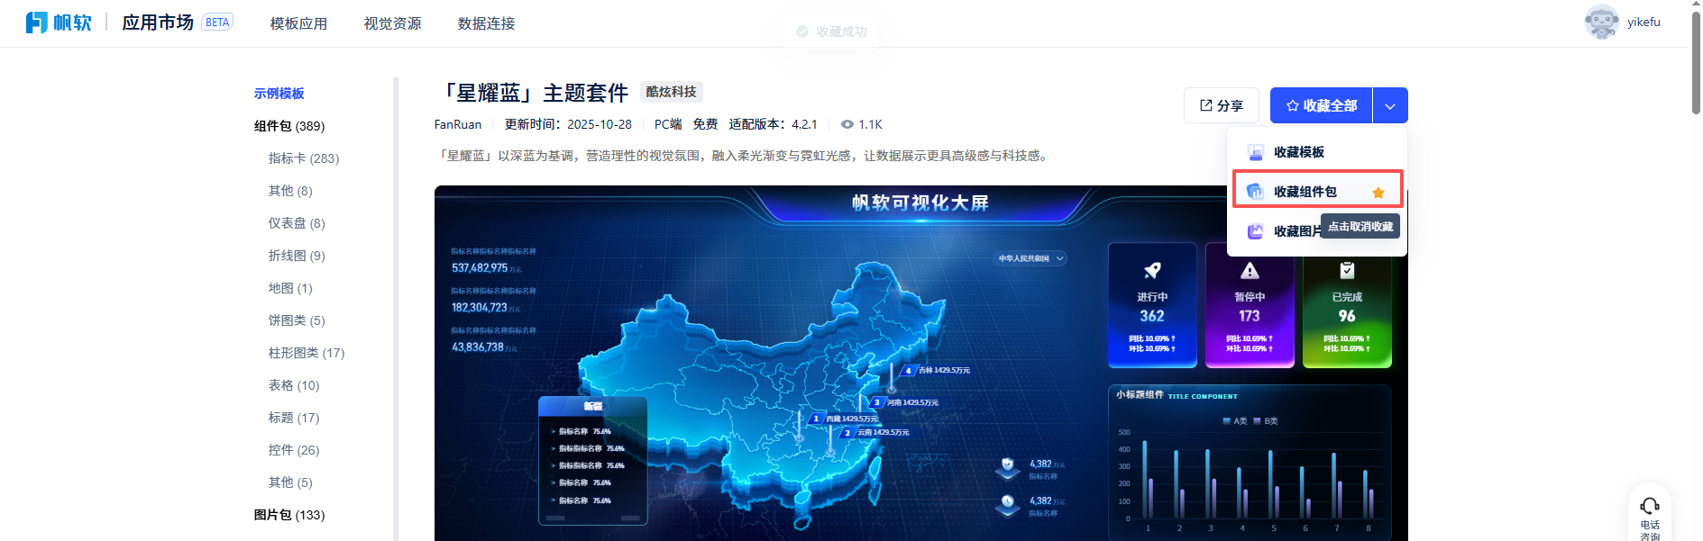1703x541 pixels.
Task: Select 其他 (5) subcategory
Action: [x=290, y=482]
